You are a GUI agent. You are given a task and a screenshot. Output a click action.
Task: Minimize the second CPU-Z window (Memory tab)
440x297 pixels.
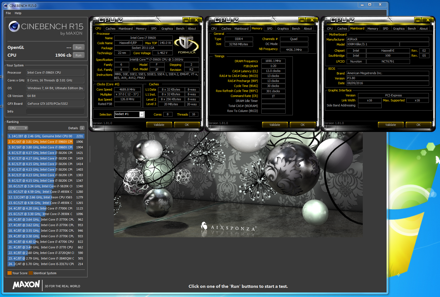coord(302,20)
